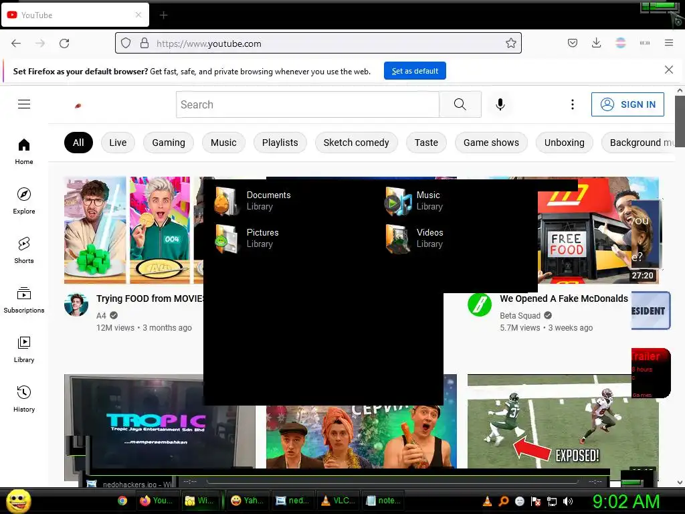Open the A4 channel name link

coord(102,316)
